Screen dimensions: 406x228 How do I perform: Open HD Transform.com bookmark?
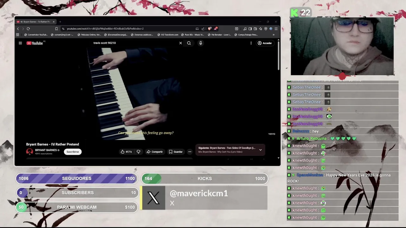tap(168, 35)
